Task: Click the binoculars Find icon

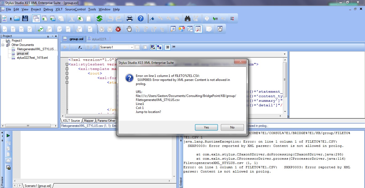Action: (x=187, y=18)
